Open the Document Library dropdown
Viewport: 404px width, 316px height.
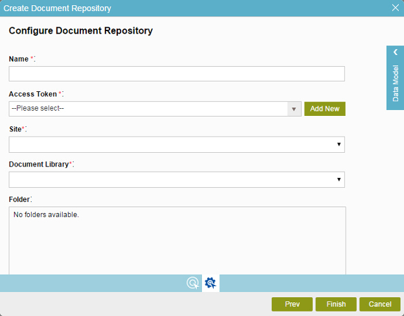coord(177,179)
